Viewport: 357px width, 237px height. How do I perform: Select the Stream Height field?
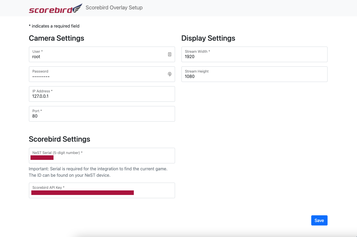point(255,74)
